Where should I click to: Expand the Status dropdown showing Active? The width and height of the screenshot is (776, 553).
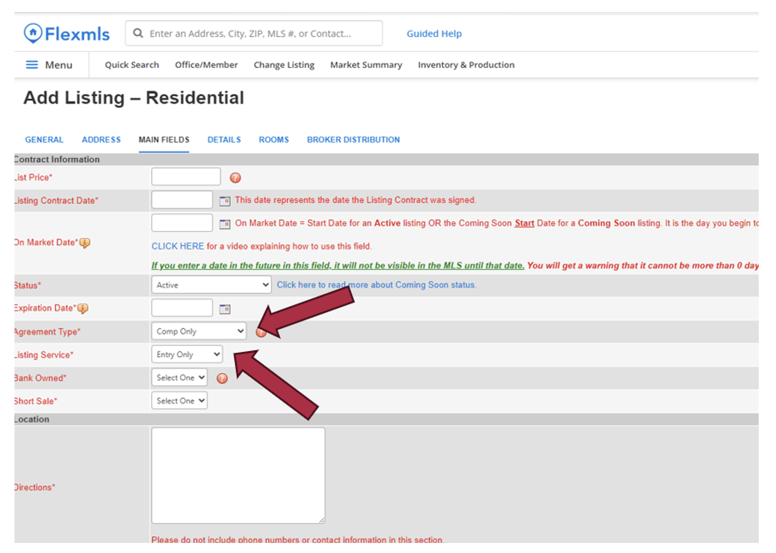pyautogui.click(x=211, y=285)
